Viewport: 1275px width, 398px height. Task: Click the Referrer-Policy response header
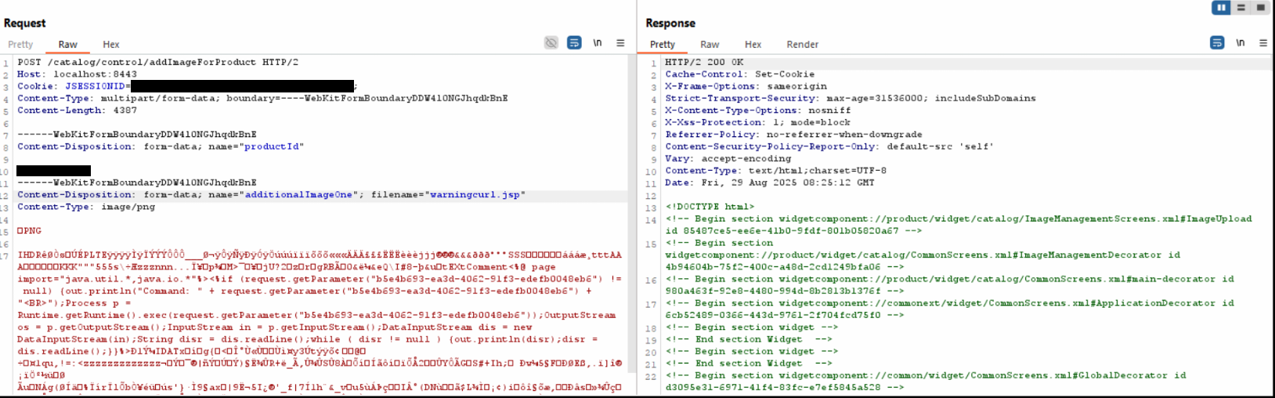tap(794, 135)
